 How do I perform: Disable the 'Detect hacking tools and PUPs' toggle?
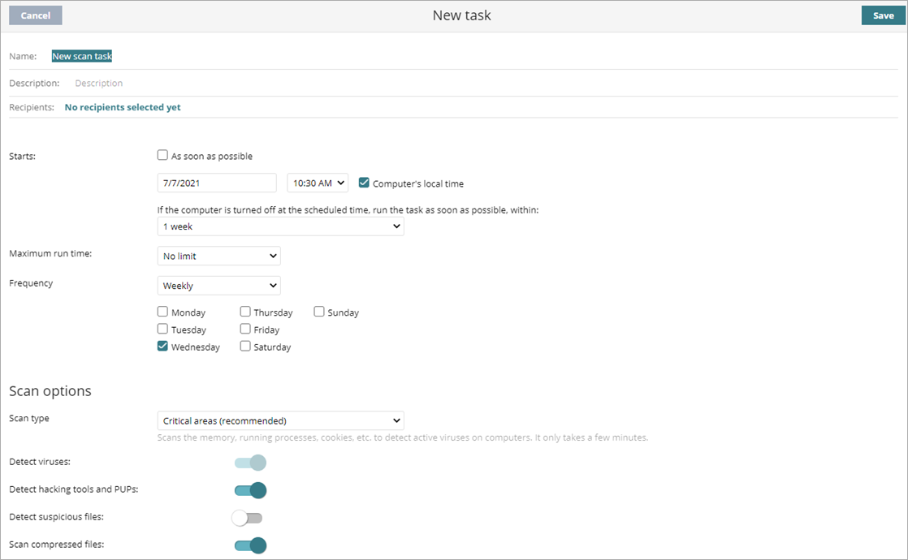coord(249,490)
